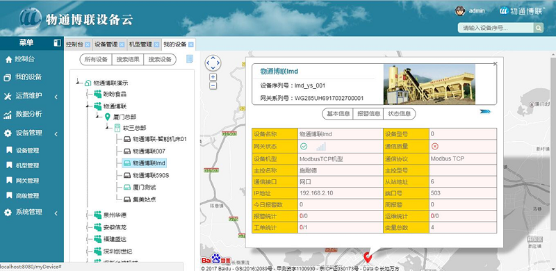Click the red map location marker
This screenshot has width=556, height=271.
pyautogui.click(x=368, y=257)
